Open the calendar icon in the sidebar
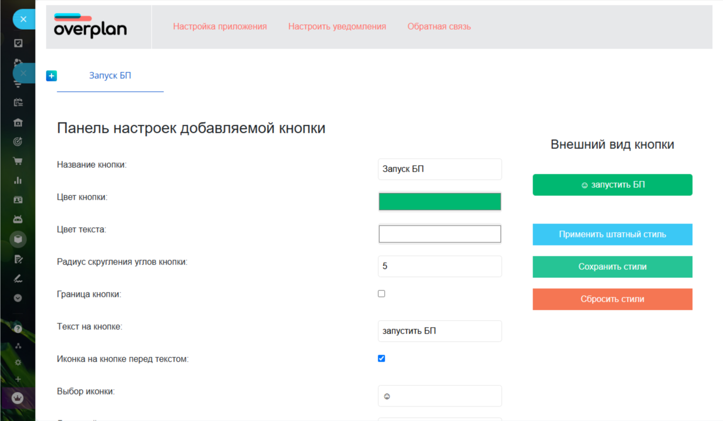723x421 pixels. pyautogui.click(x=18, y=103)
